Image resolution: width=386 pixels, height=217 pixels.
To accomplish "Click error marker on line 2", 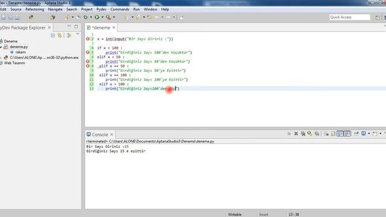I will (87, 39).
